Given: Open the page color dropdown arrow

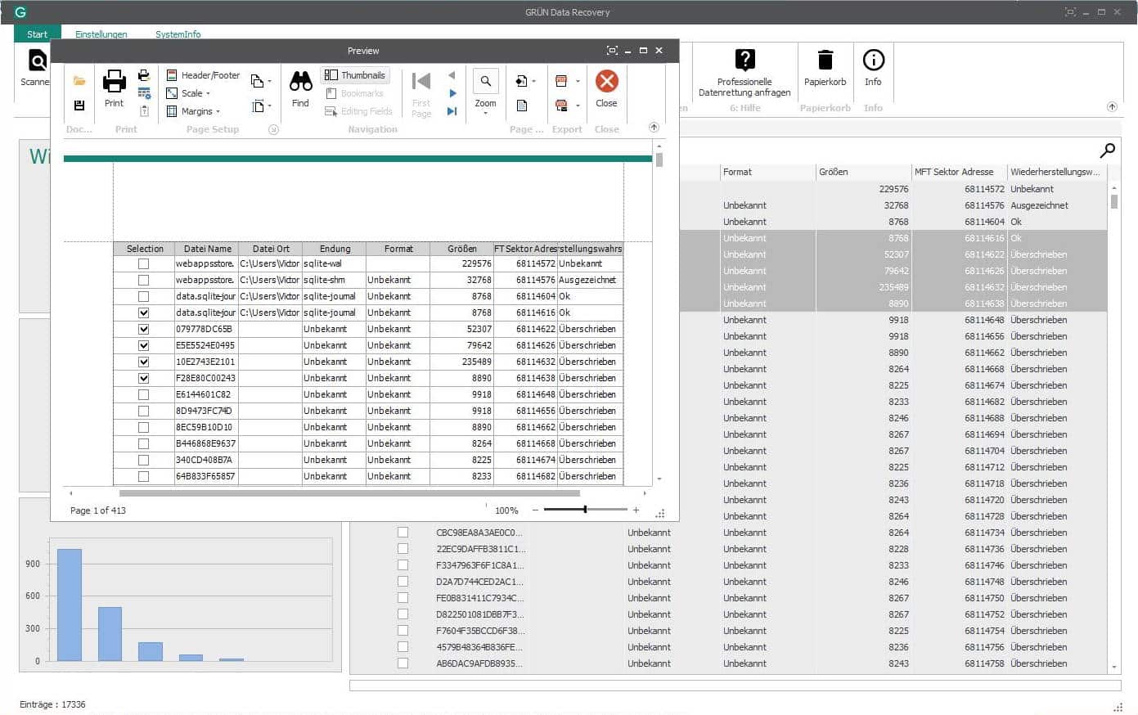Looking at the screenshot, I should tap(533, 82).
